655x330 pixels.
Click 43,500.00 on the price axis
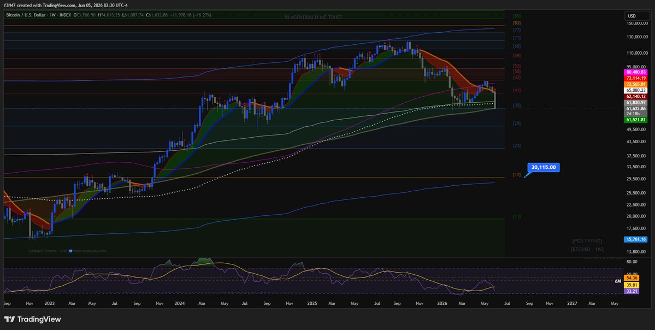(x=636, y=142)
